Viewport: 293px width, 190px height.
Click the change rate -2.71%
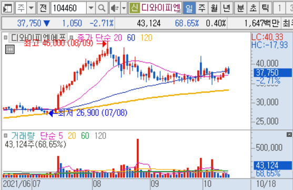point(102,23)
